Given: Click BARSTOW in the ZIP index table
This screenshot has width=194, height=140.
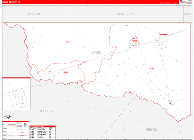Looking at the screenshot, I should (41, 130).
